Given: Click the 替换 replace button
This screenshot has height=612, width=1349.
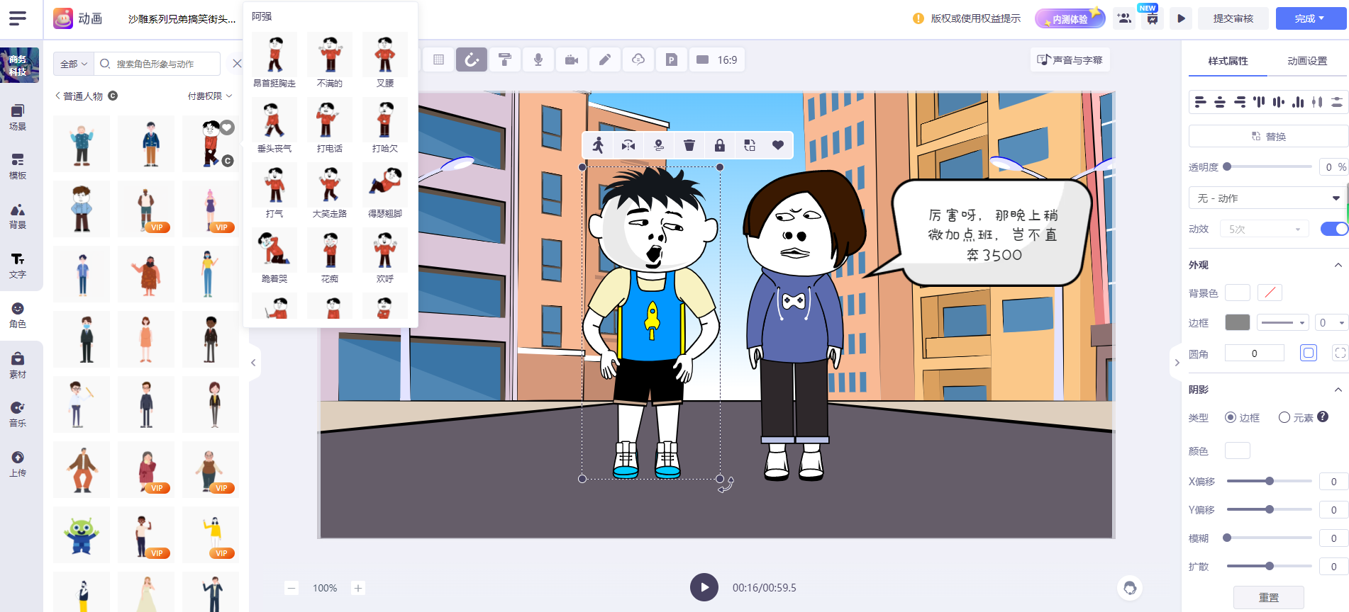Looking at the screenshot, I should point(1268,136).
